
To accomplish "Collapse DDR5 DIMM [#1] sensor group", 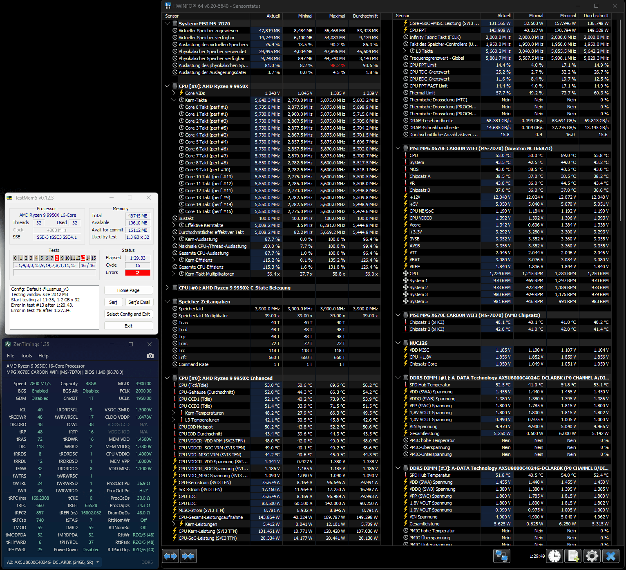I will point(398,377).
